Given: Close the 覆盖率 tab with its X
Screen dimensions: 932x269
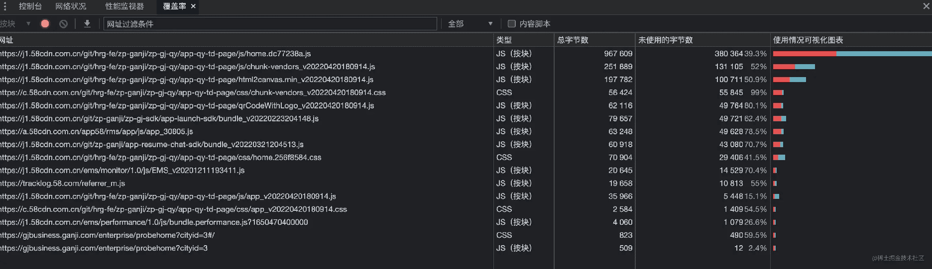Looking at the screenshot, I should click(x=194, y=6).
